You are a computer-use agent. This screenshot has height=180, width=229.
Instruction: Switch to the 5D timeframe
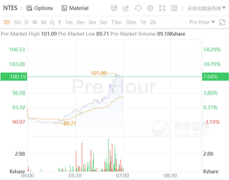[17, 22]
